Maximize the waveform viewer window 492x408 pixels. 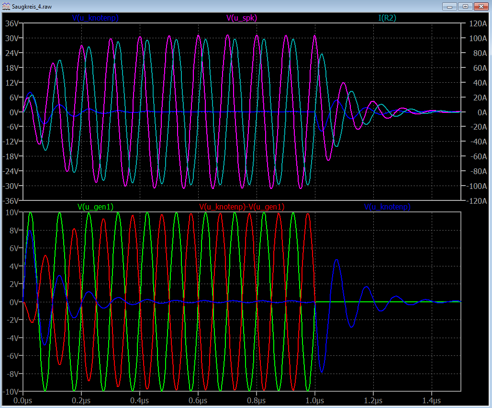464,6
